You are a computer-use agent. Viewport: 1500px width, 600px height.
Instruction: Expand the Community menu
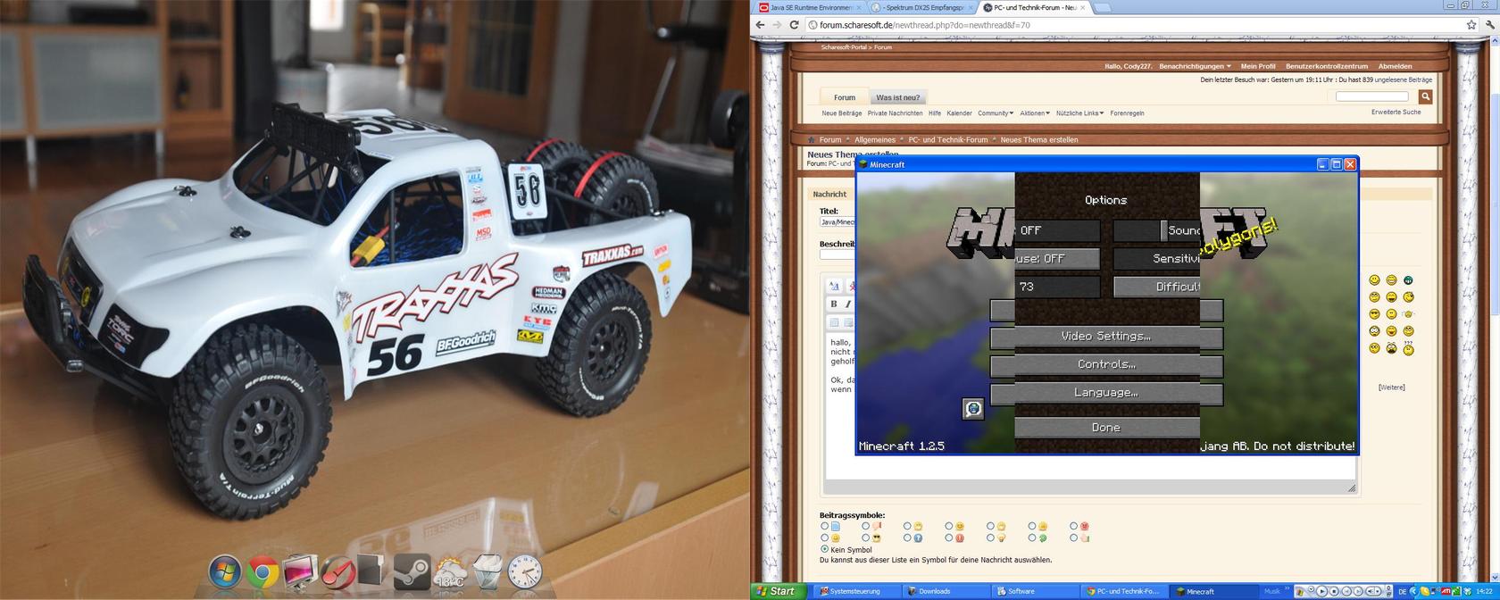click(995, 113)
